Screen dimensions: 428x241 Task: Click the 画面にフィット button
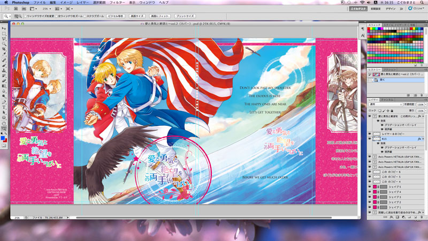pos(160,16)
